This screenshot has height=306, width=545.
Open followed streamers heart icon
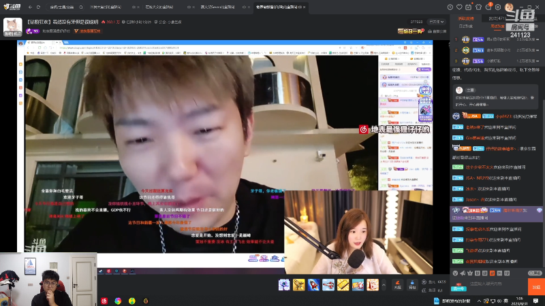pos(459,7)
